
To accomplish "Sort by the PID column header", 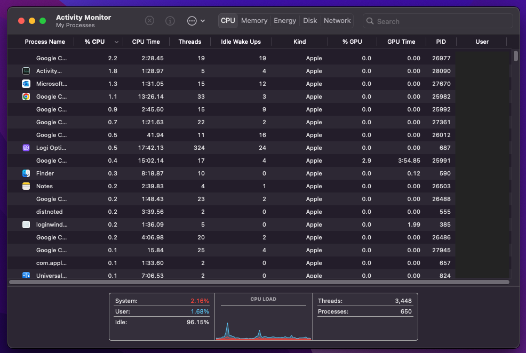I will (441, 42).
